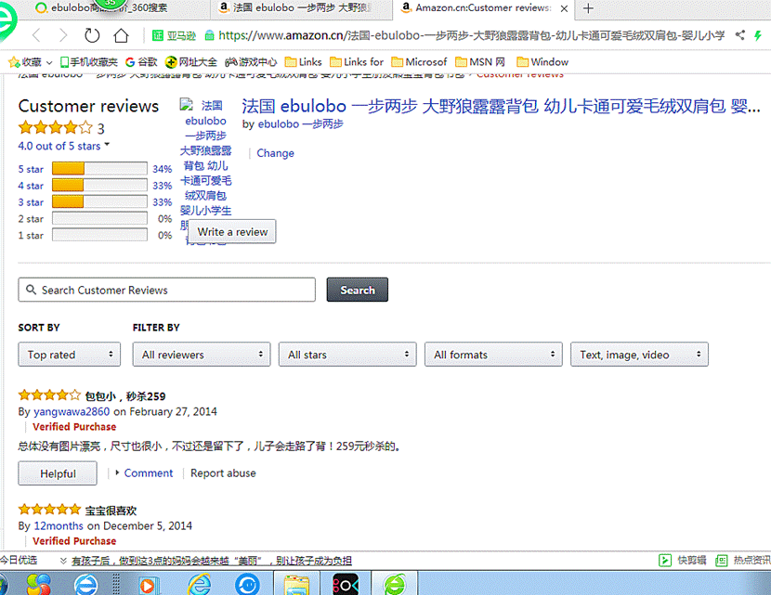This screenshot has height=595, width=771.
Task: Open the 谷歌 Google bookmark
Action: pos(142,62)
